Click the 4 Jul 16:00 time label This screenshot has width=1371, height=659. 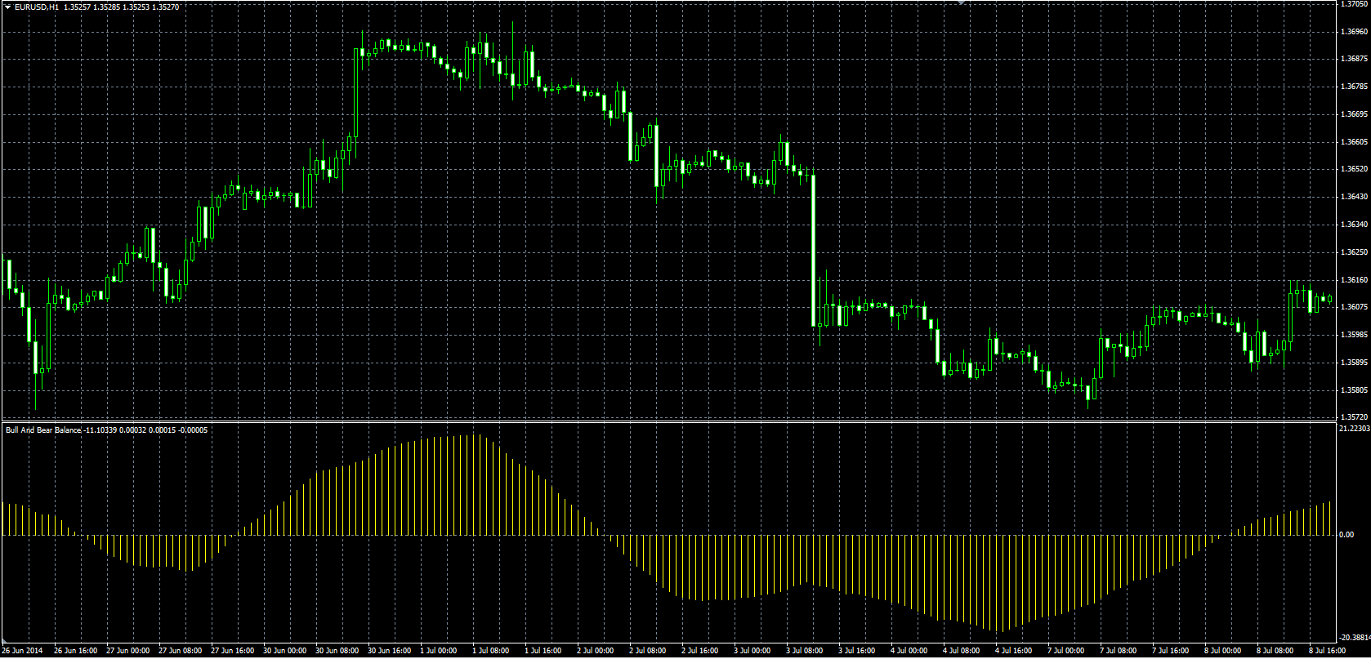1014,651
